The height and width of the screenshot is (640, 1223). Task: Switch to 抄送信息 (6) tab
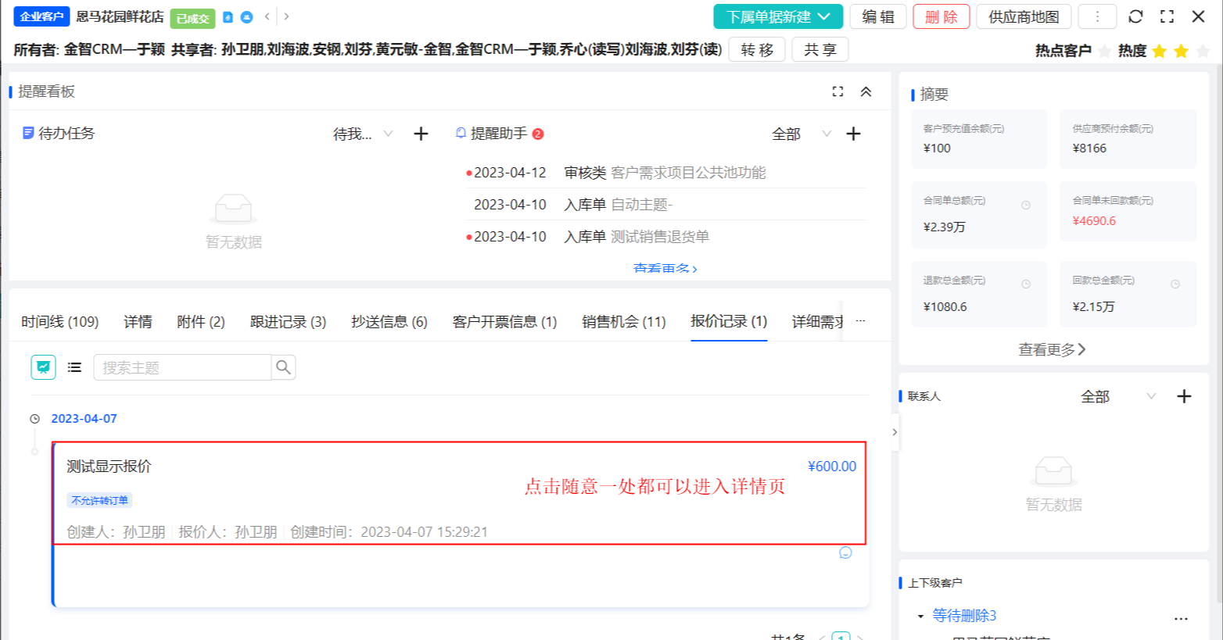pyautogui.click(x=389, y=322)
